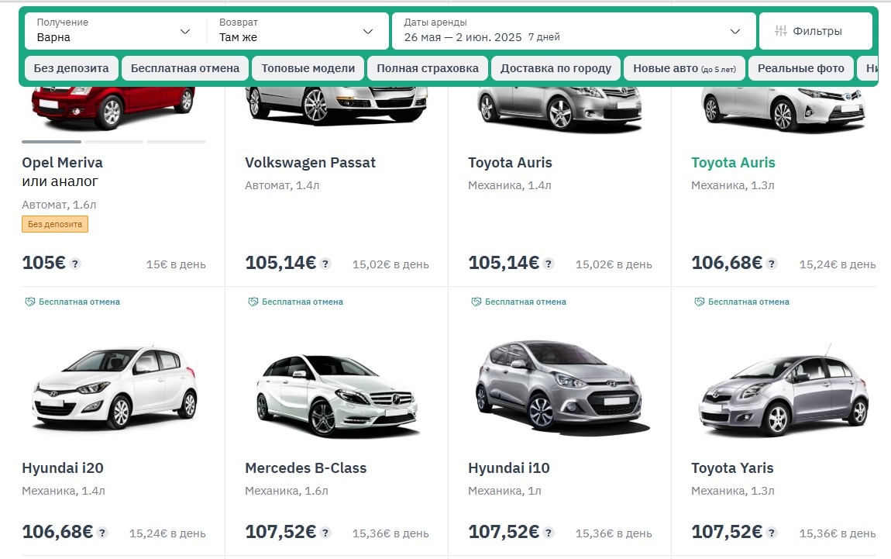Screen dimensions: 891x559
Task: Enable the Полная страховка filter button
Action: pyautogui.click(x=426, y=67)
